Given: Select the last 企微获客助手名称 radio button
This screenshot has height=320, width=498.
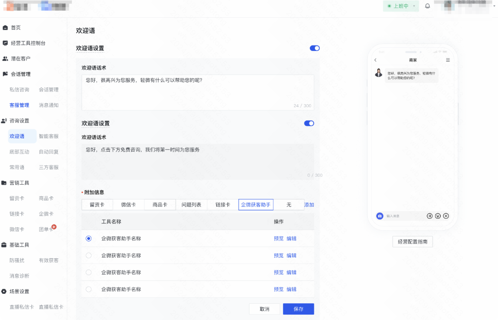Looking at the screenshot, I should [x=89, y=289].
